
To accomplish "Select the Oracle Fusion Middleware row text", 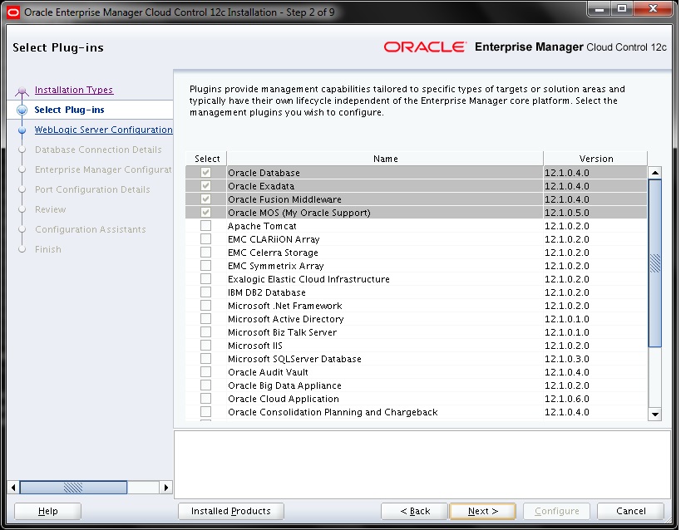I will tap(284, 199).
